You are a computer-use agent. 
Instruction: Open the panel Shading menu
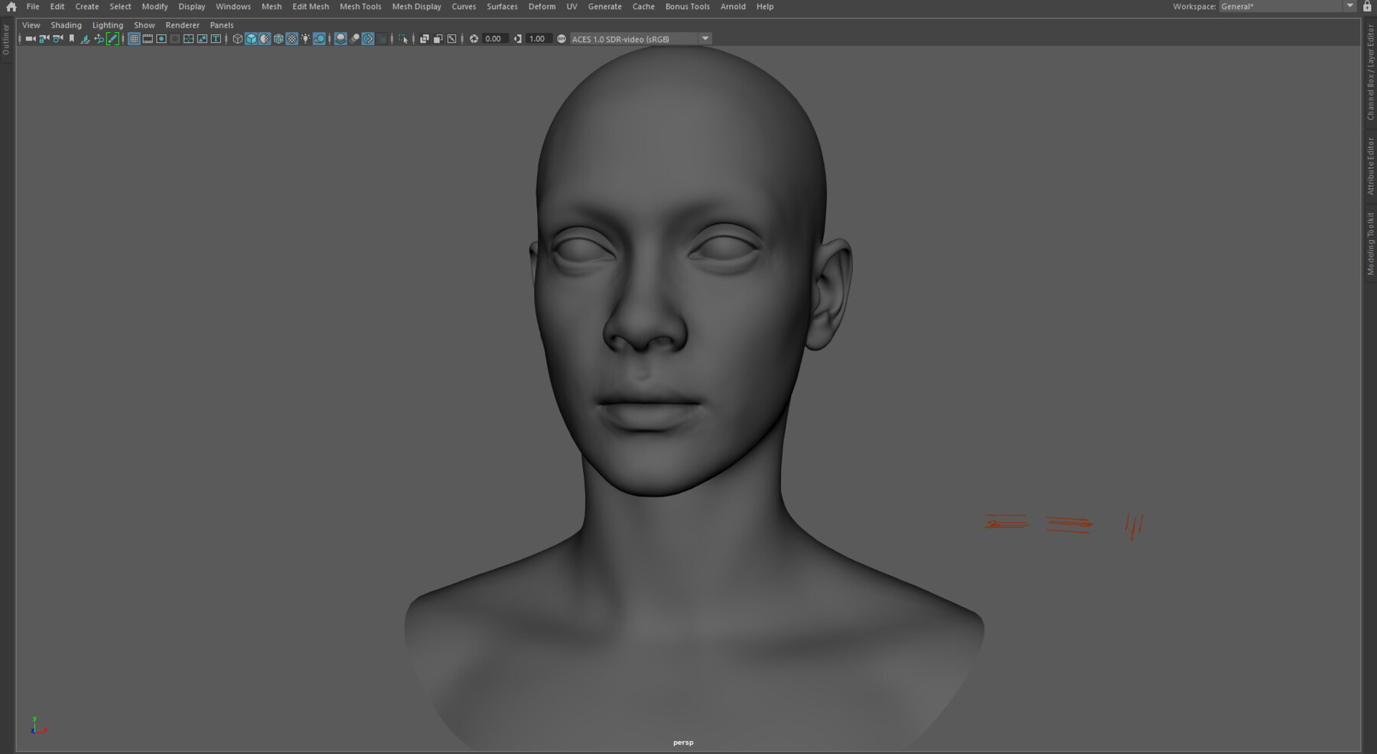[x=66, y=25]
